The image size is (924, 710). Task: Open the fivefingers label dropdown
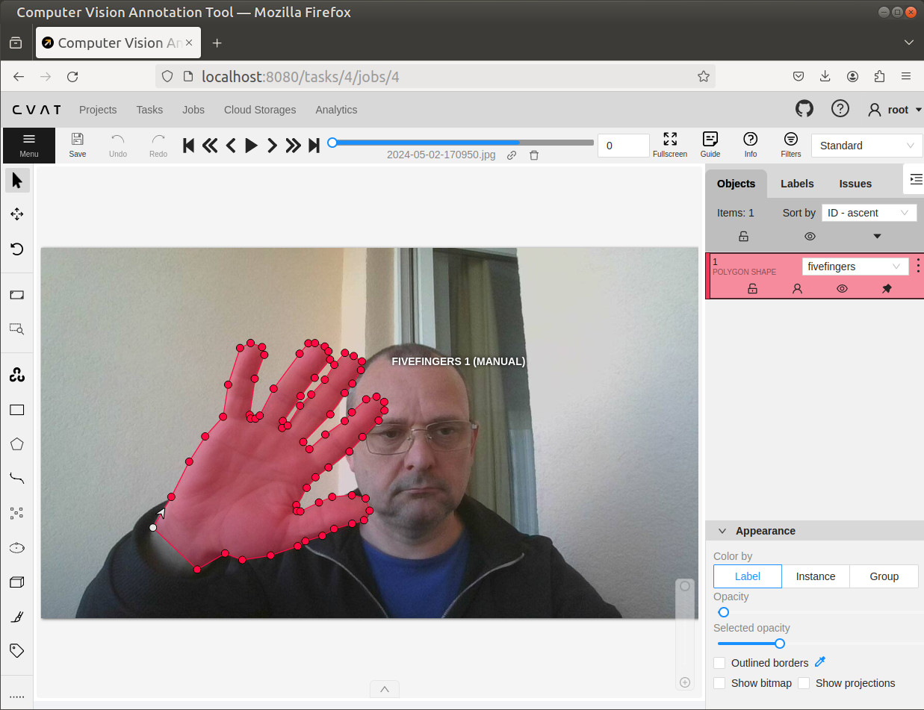coord(855,267)
